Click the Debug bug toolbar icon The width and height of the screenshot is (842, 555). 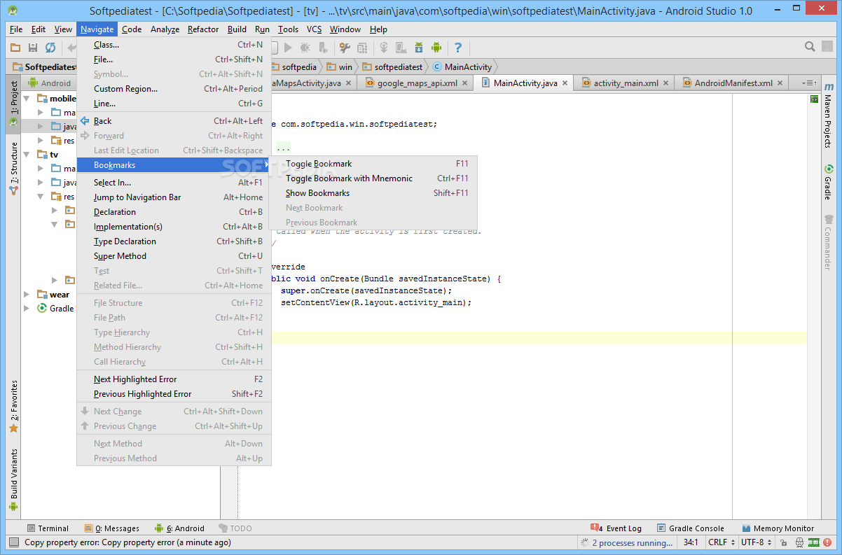(x=305, y=48)
